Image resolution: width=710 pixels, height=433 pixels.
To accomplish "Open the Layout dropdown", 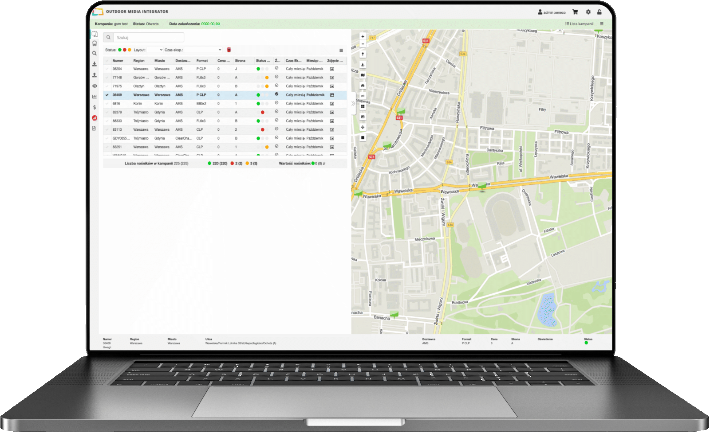I will tap(155, 50).
